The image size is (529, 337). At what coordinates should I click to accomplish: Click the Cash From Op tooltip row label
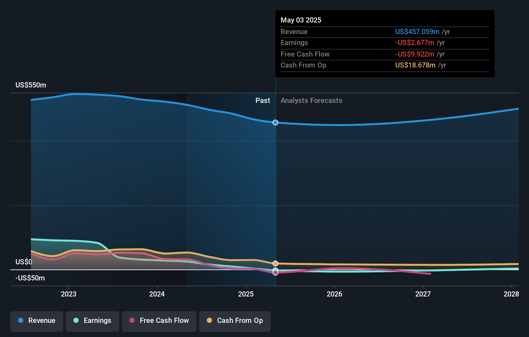303,65
